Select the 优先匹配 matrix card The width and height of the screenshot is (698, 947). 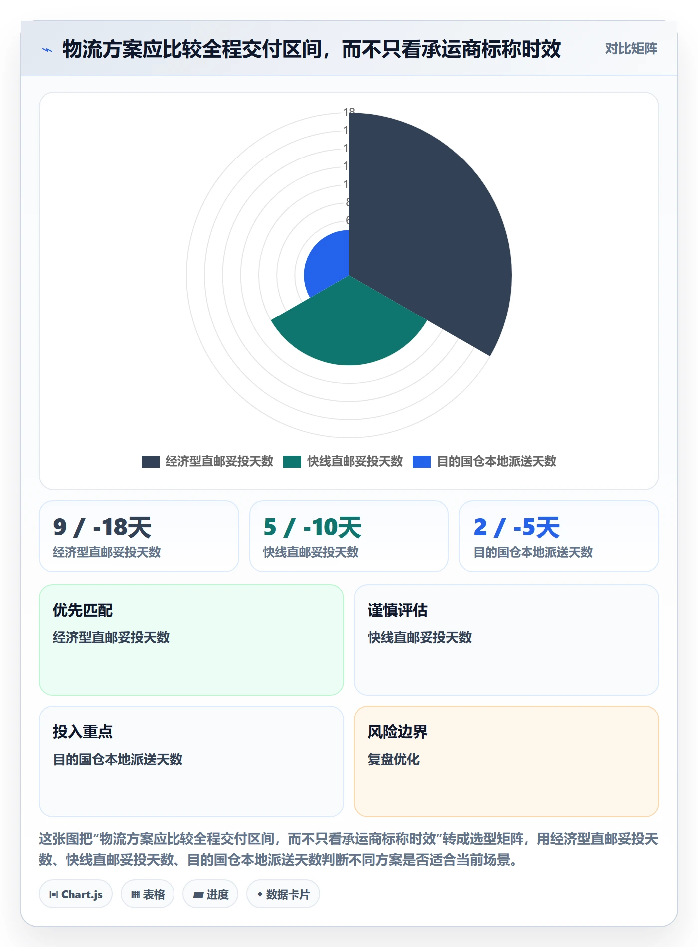click(x=191, y=640)
